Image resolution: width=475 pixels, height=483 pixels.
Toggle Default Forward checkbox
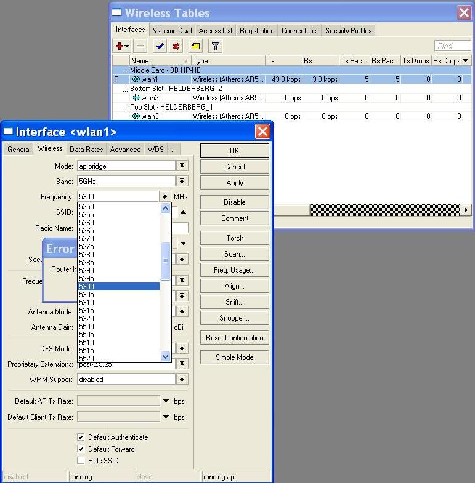click(x=81, y=449)
